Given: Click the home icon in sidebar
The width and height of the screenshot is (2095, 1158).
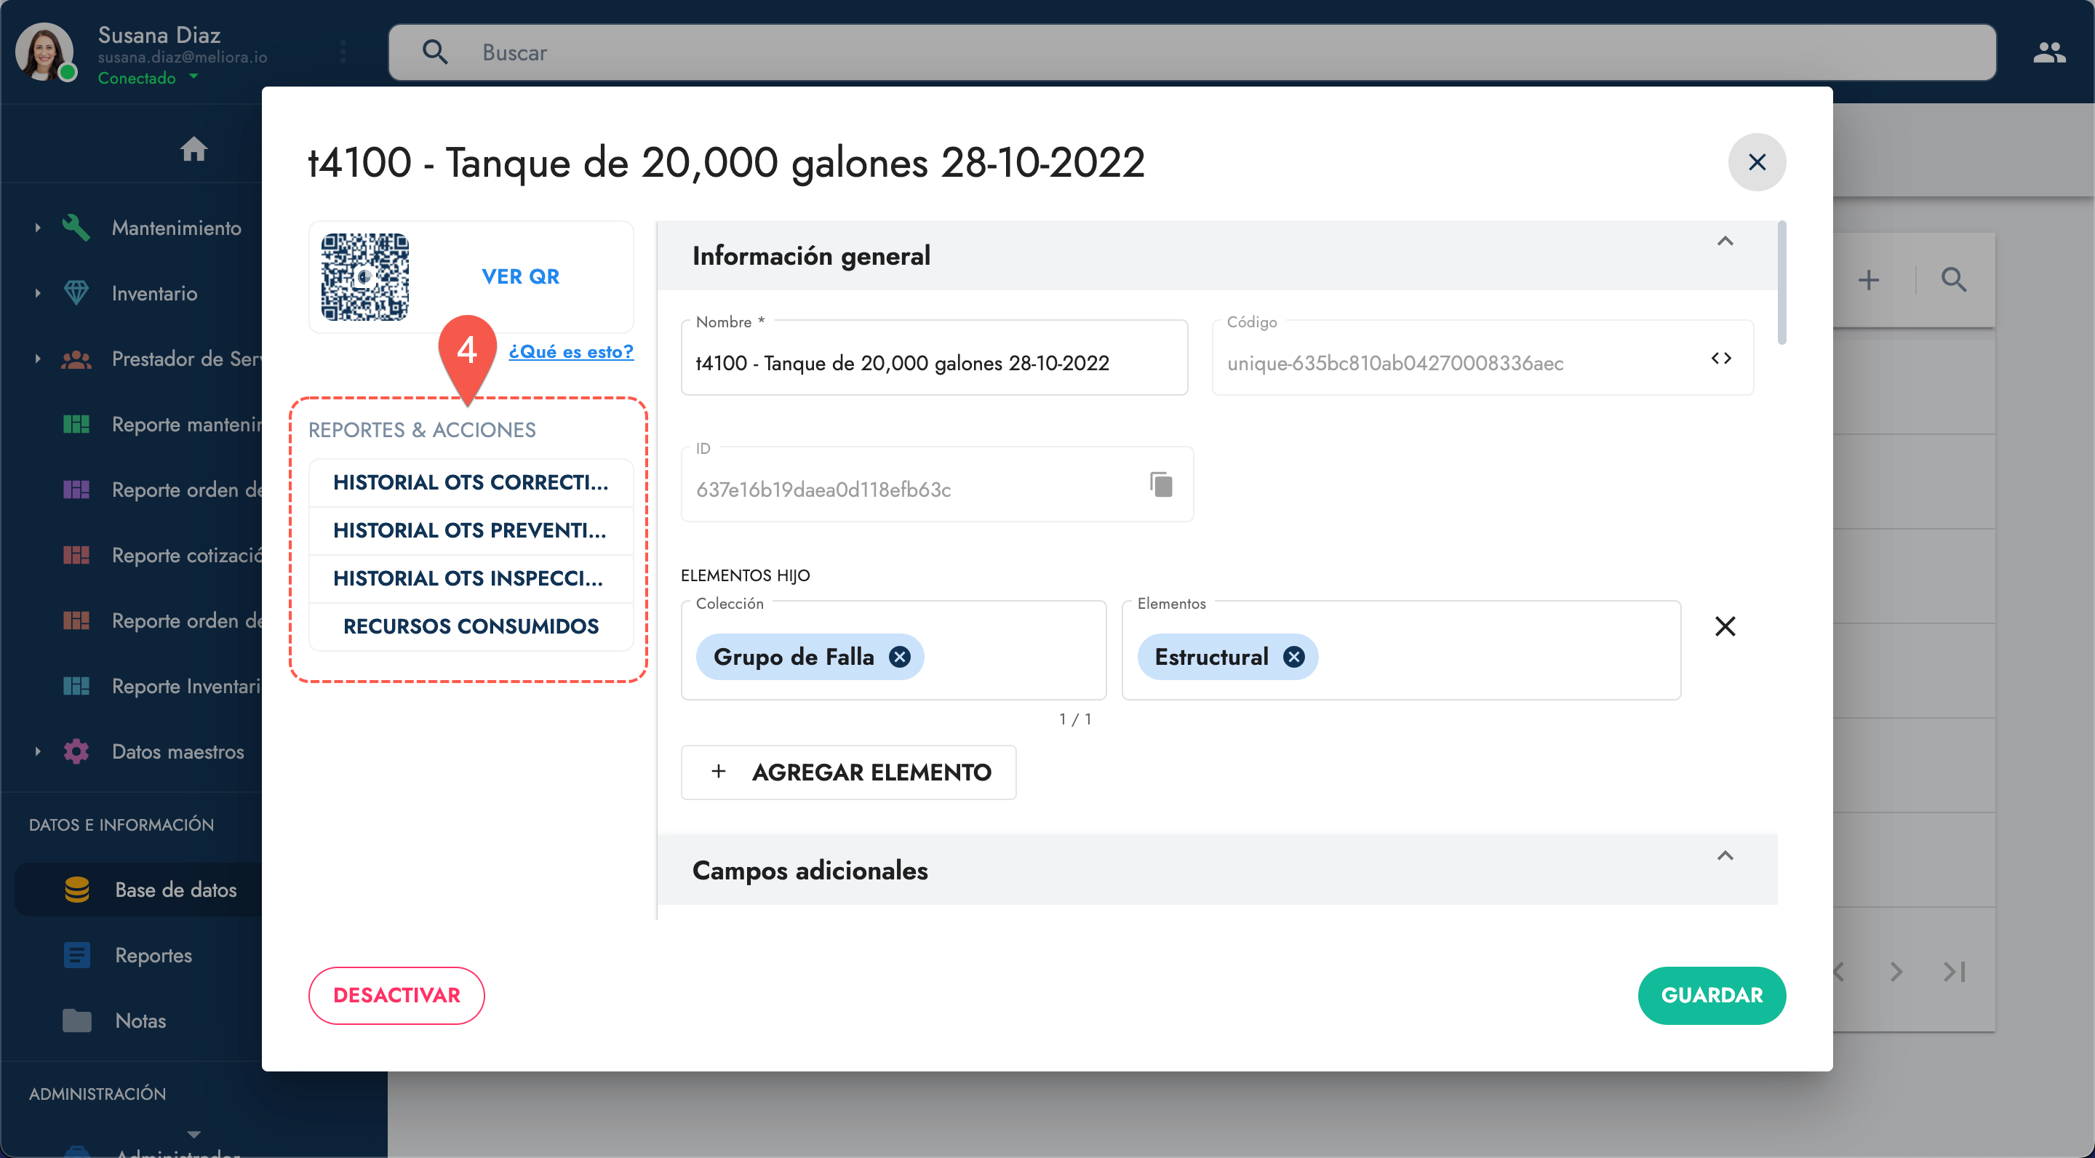Looking at the screenshot, I should [x=193, y=150].
